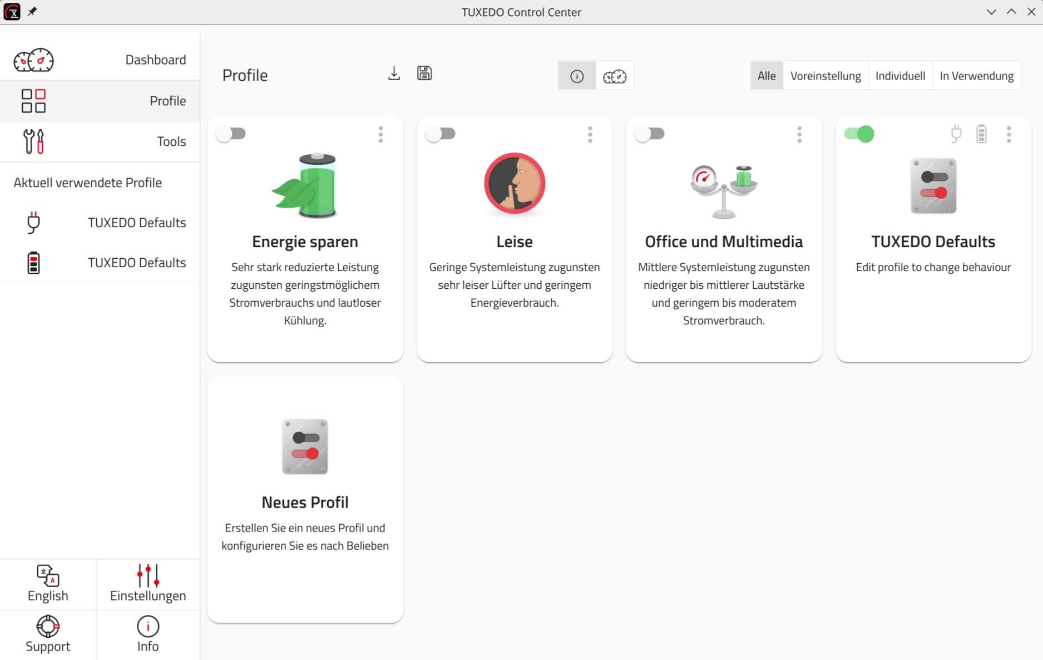This screenshot has height=660, width=1043.
Task: Open Einstellungen sliders icon
Action: pos(148,575)
